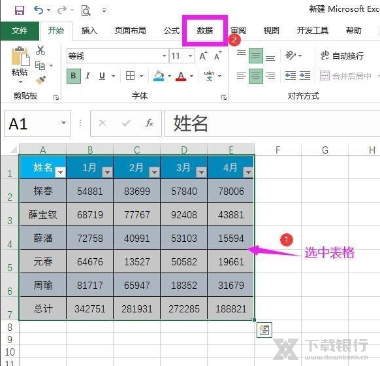
Task: Click increase indent icon
Action: [305, 76]
